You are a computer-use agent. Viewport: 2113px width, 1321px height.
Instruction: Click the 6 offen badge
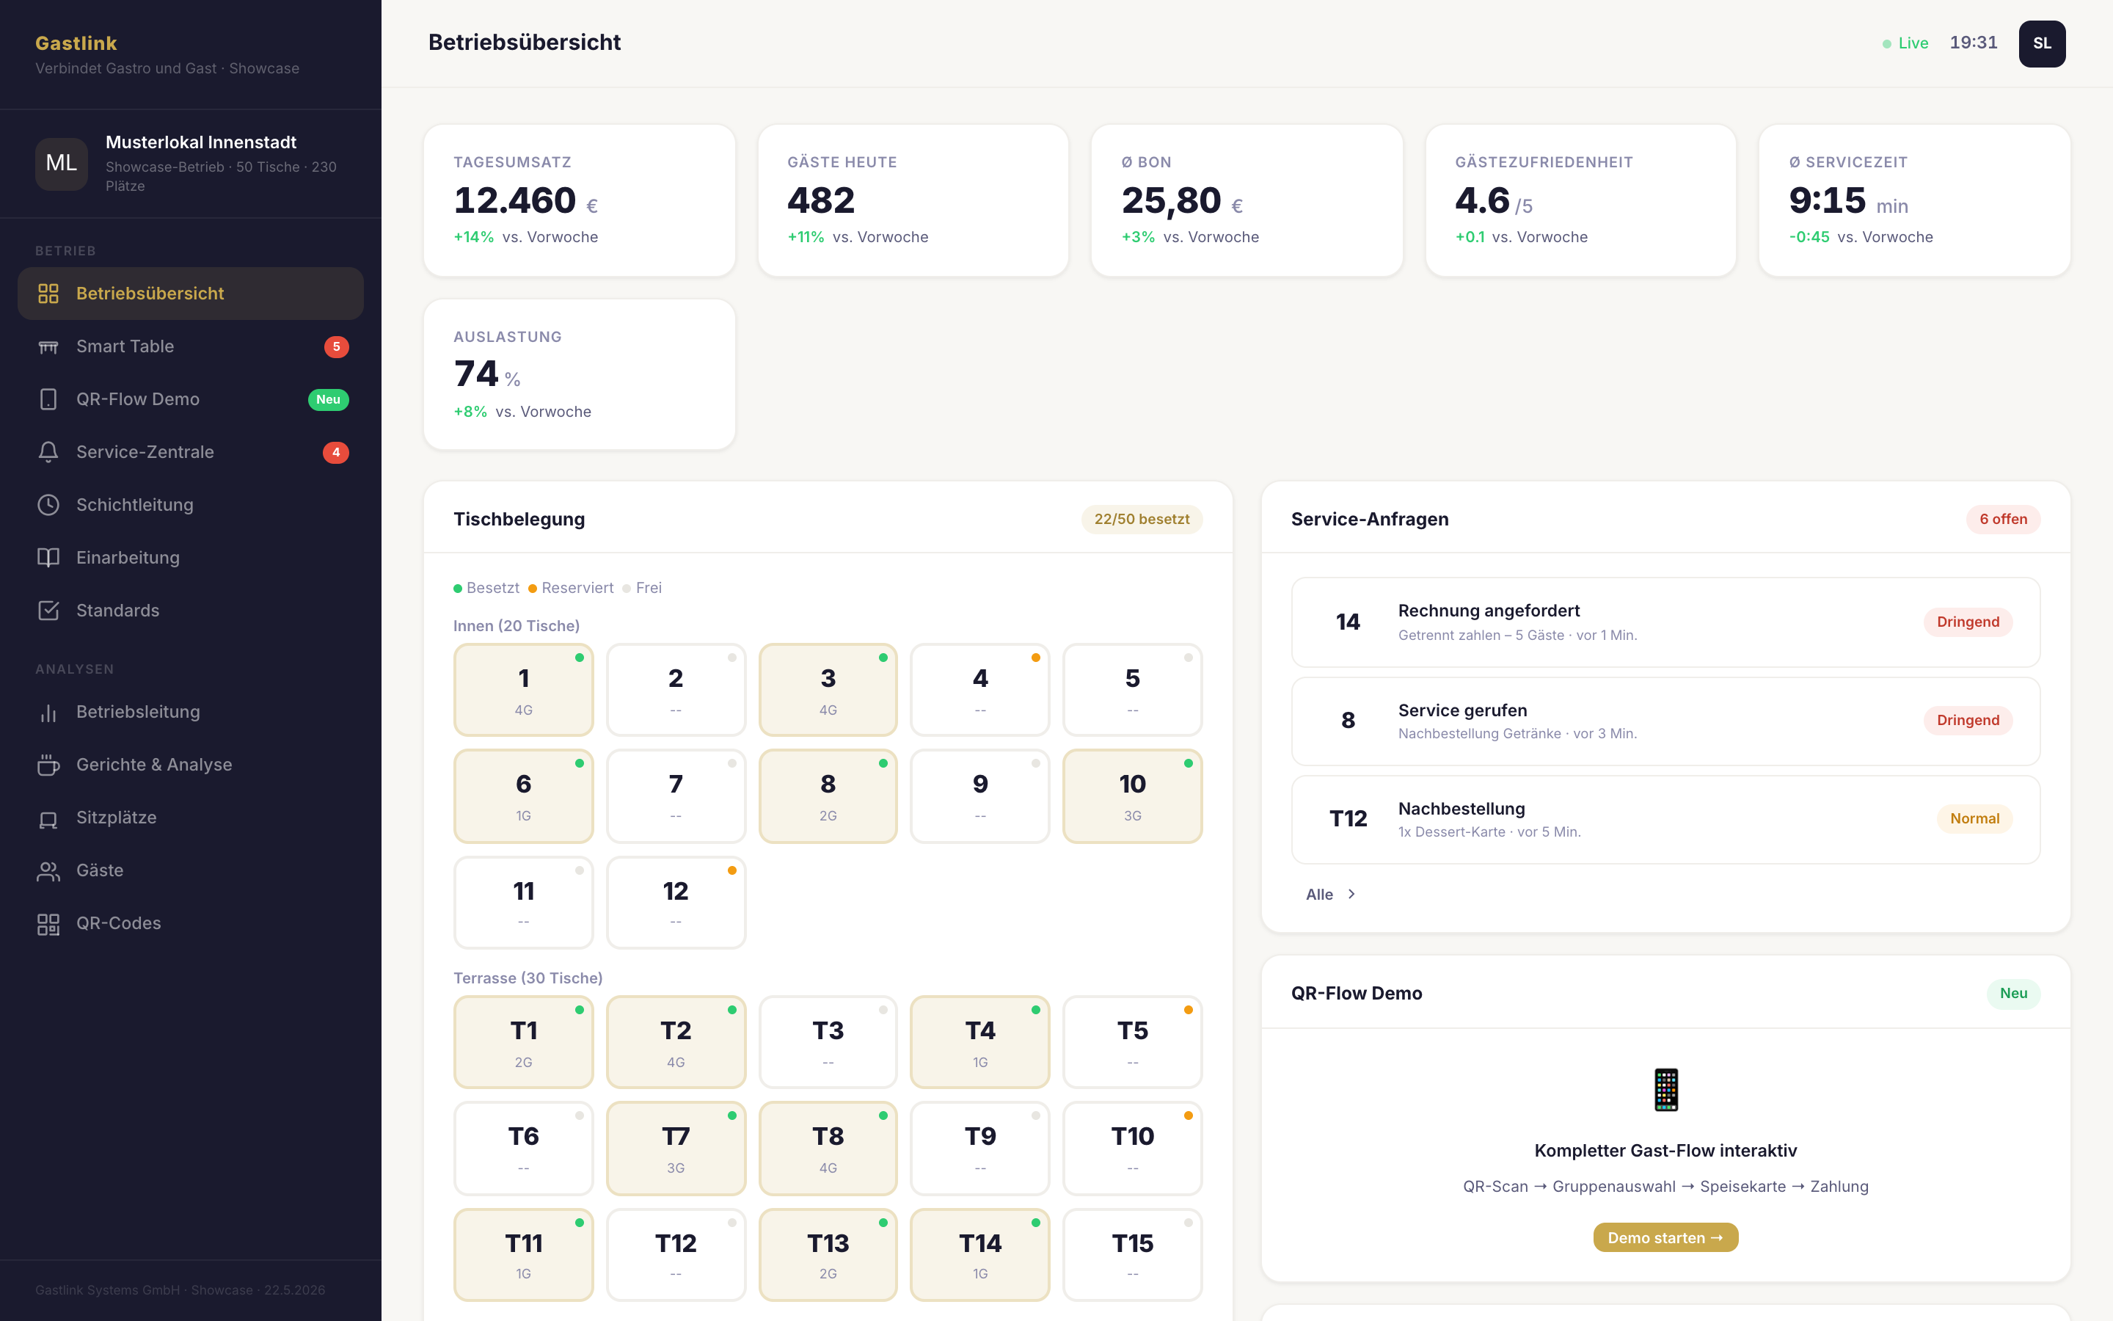2003,519
